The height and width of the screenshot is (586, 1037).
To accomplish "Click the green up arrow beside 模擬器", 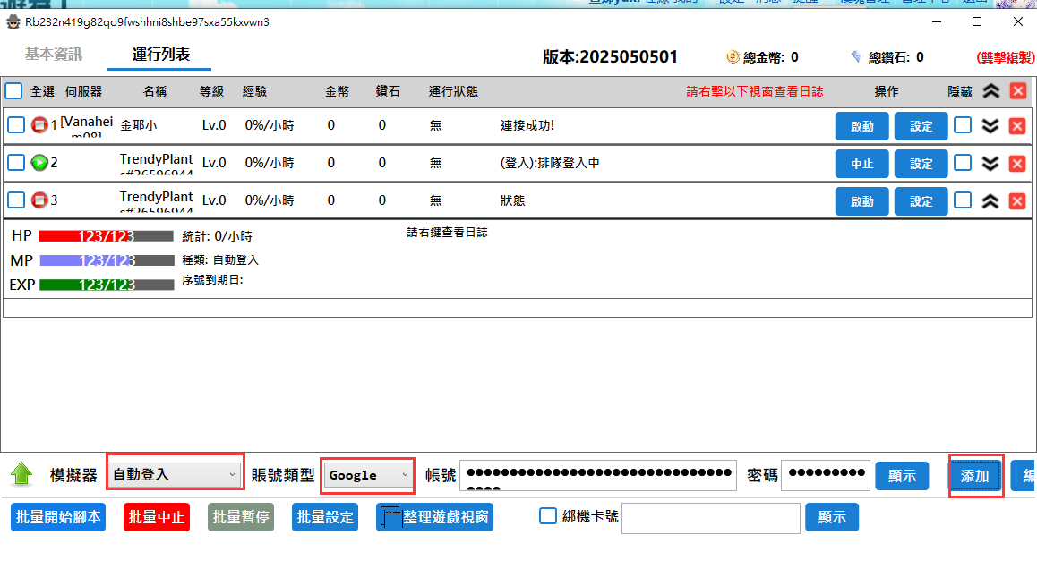I will pyautogui.click(x=22, y=475).
